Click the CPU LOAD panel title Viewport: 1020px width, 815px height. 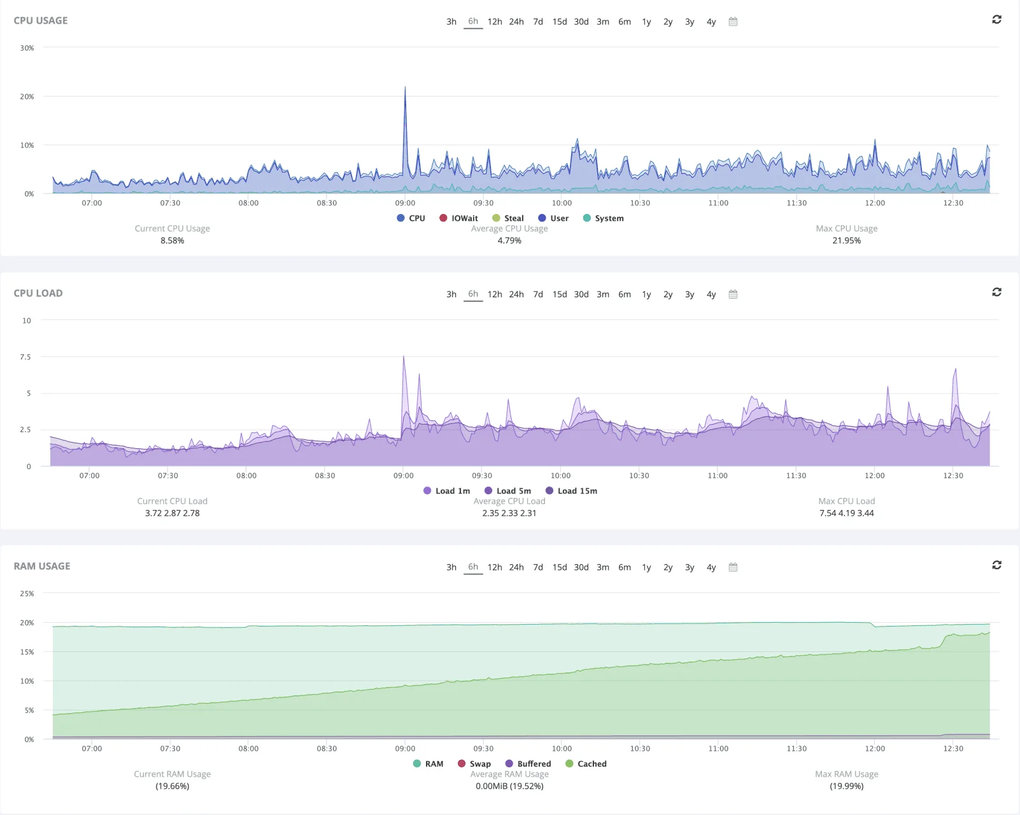tap(38, 293)
